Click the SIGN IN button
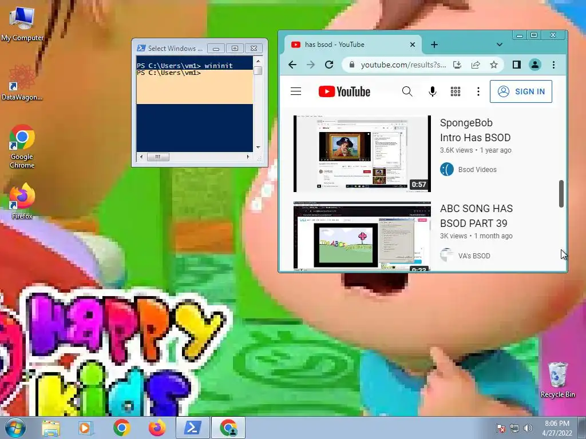Screen dimensions: 586x439 coord(521,91)
